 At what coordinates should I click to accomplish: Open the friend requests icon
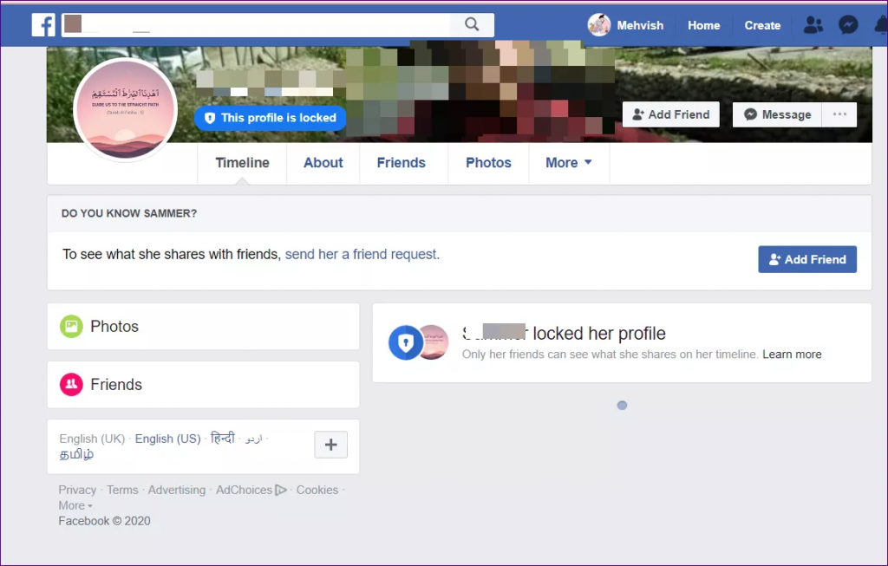click(x=813, y=25)
